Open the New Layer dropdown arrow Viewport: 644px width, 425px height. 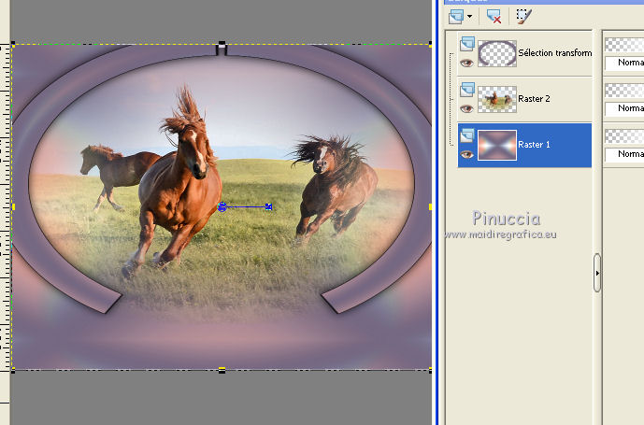pos(469,17)
